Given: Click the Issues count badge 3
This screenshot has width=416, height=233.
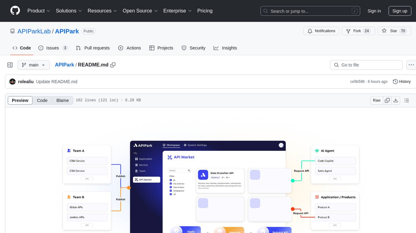Looking at the screenshot, I should click(65, 48).
